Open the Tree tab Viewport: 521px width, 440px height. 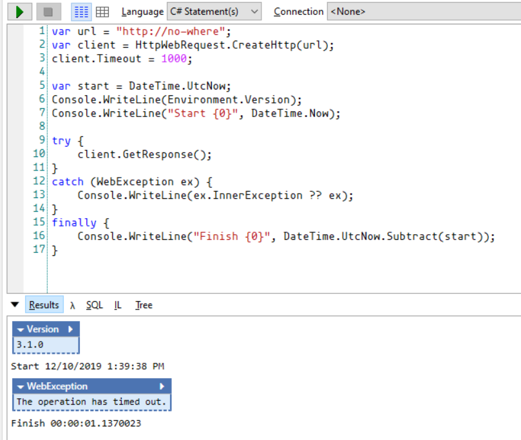tap(144, 305)
